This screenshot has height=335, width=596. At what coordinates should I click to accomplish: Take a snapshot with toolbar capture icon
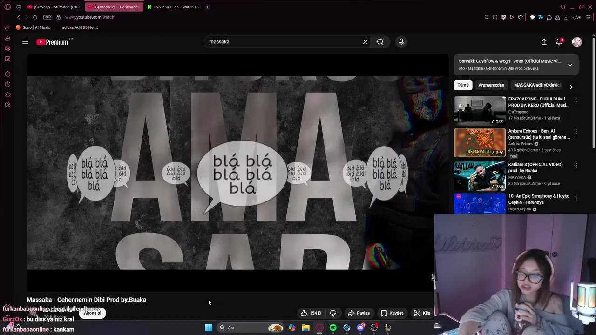495,17
